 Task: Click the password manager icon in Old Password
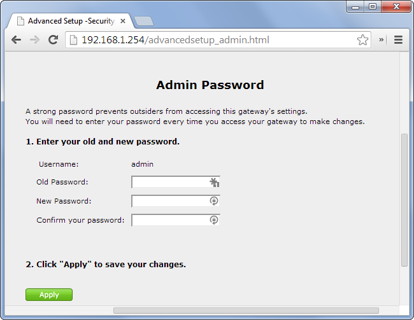[x=215, y=183]
